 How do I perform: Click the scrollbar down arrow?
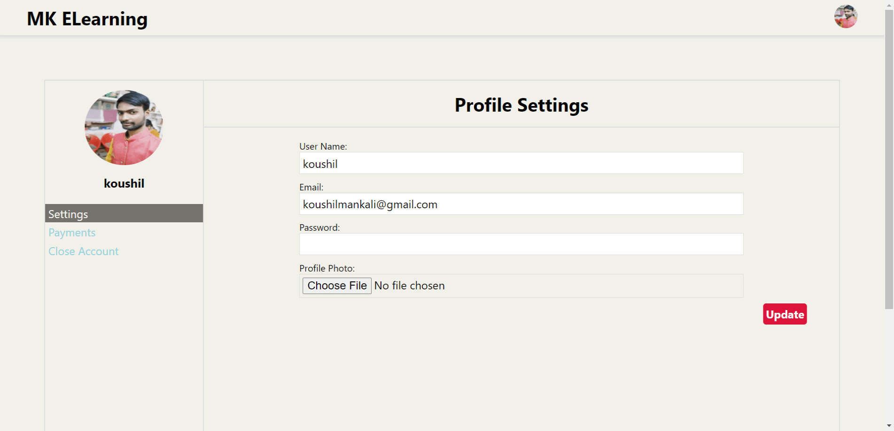(x=889, y=426)
